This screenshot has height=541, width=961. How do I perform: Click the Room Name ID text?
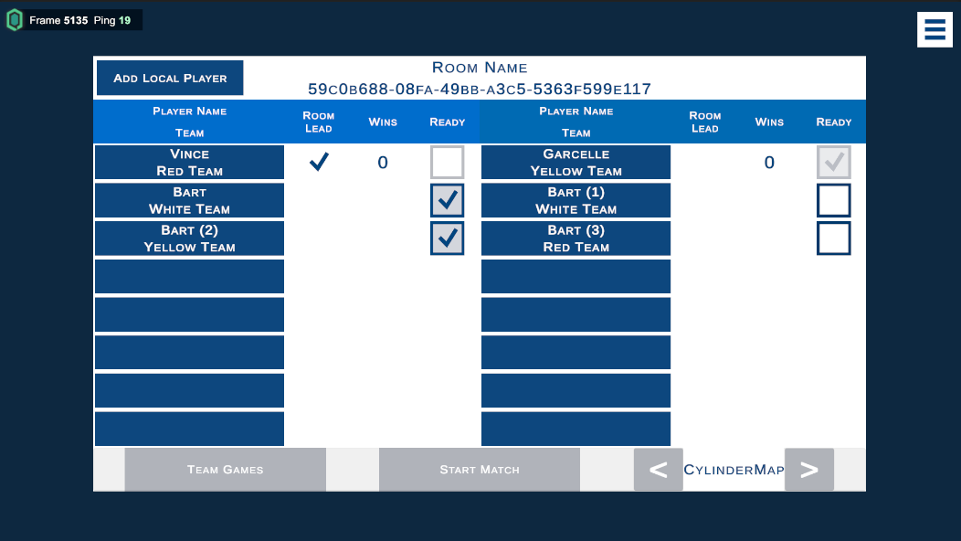click(x=479, y=90)
